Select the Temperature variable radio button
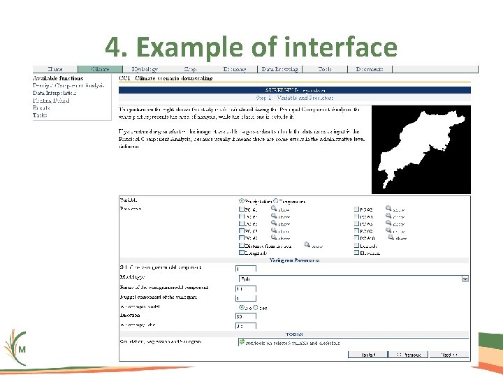The width and height of the screenshot is (503, 377). (275, 201)
